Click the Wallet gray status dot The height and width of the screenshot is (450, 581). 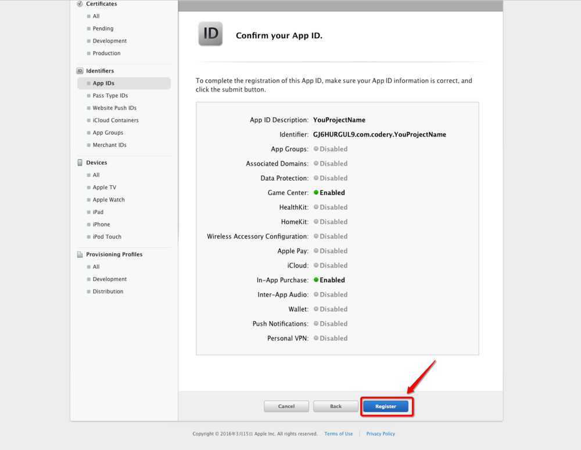(x=316, y=309)
